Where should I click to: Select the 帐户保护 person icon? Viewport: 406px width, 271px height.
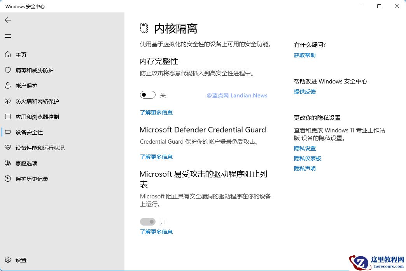click(x=8, y=86)
